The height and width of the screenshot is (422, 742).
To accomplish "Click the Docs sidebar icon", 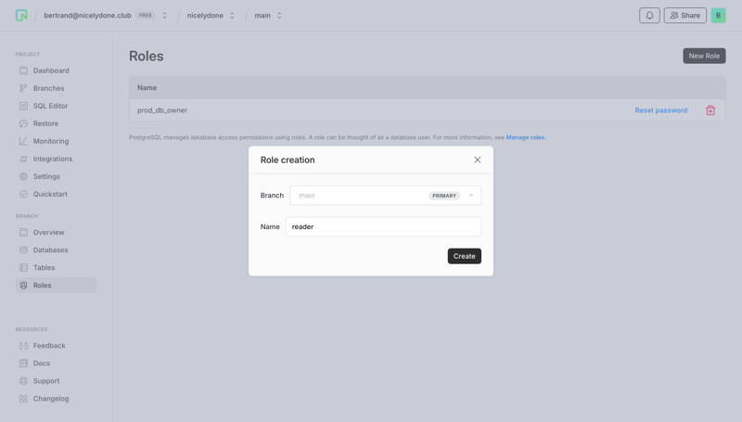I will pyautogui.click(x=23, y=364).
